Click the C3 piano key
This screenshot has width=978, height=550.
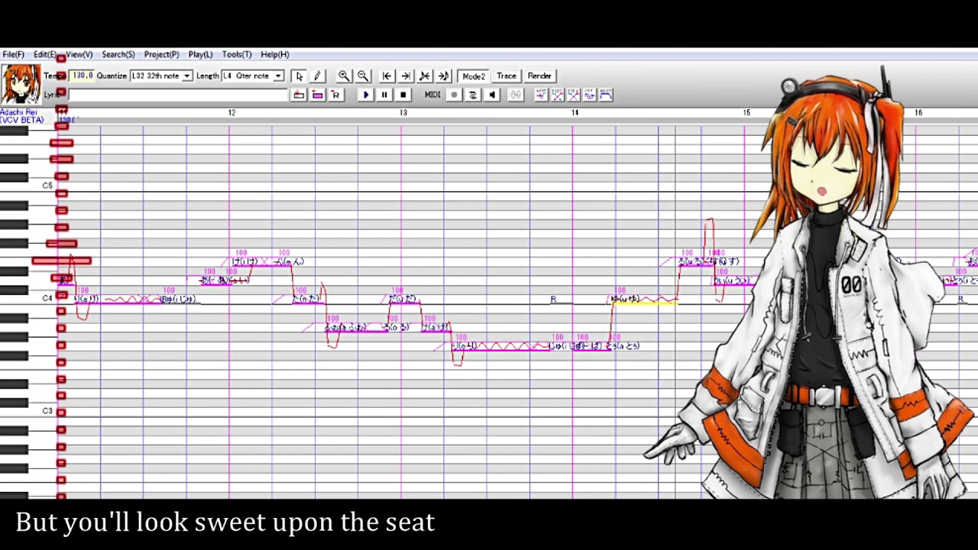29,411
